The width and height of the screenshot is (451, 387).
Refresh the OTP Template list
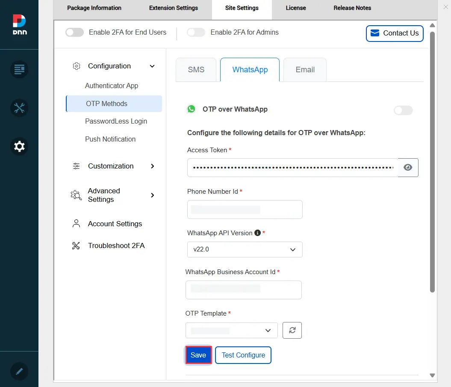(292, 330)
